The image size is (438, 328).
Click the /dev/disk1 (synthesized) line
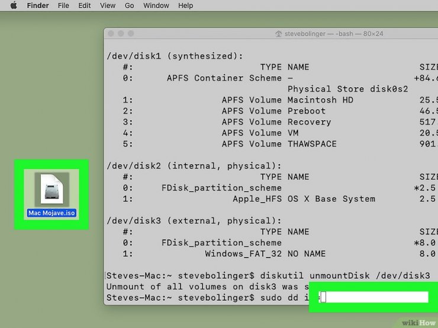175,56
